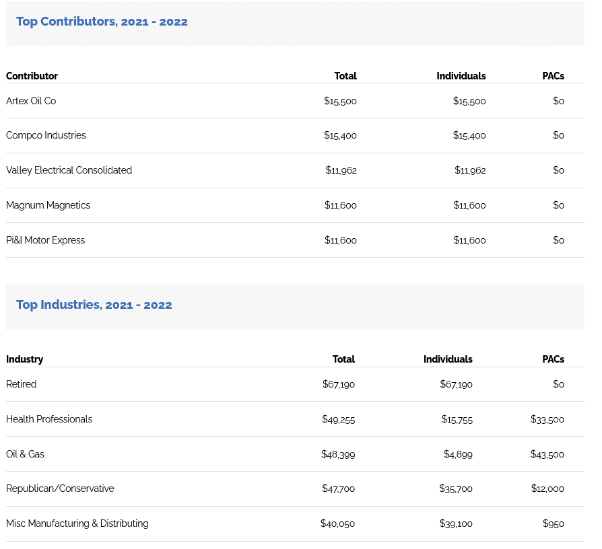
Task: Click the PACs value for Pi&I Motor Express
Action: pos(559,240)
